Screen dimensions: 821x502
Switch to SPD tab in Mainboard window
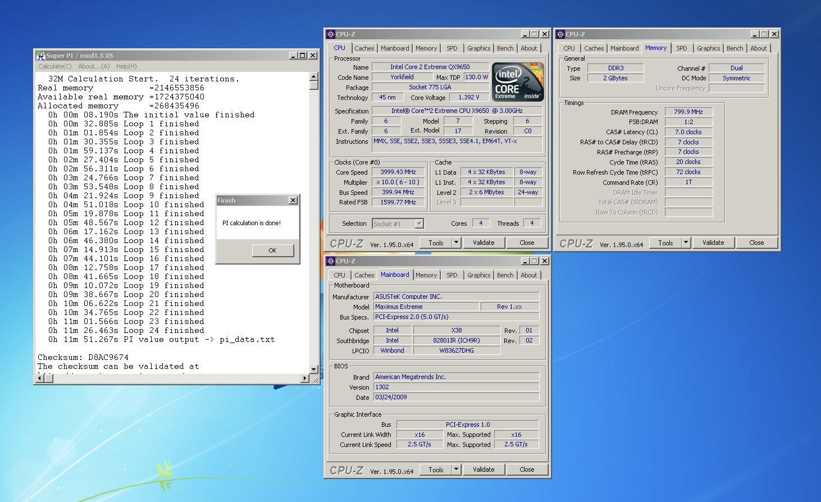(x=451, y=275)
